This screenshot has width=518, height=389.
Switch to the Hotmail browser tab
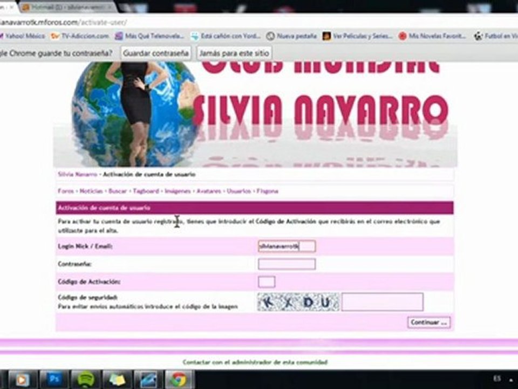pyautogui.click(x=68, y=7)
